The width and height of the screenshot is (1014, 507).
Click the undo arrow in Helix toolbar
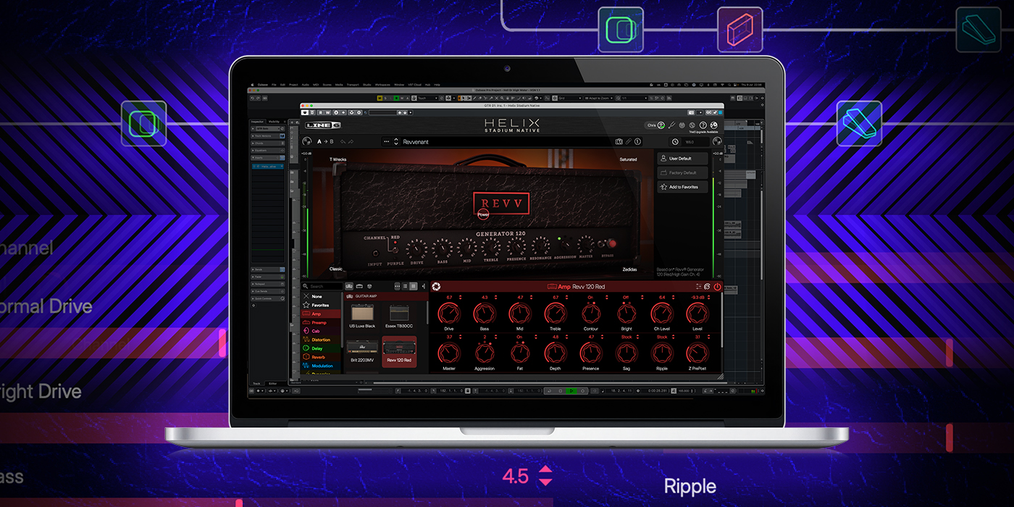click(x=343, y=141)
